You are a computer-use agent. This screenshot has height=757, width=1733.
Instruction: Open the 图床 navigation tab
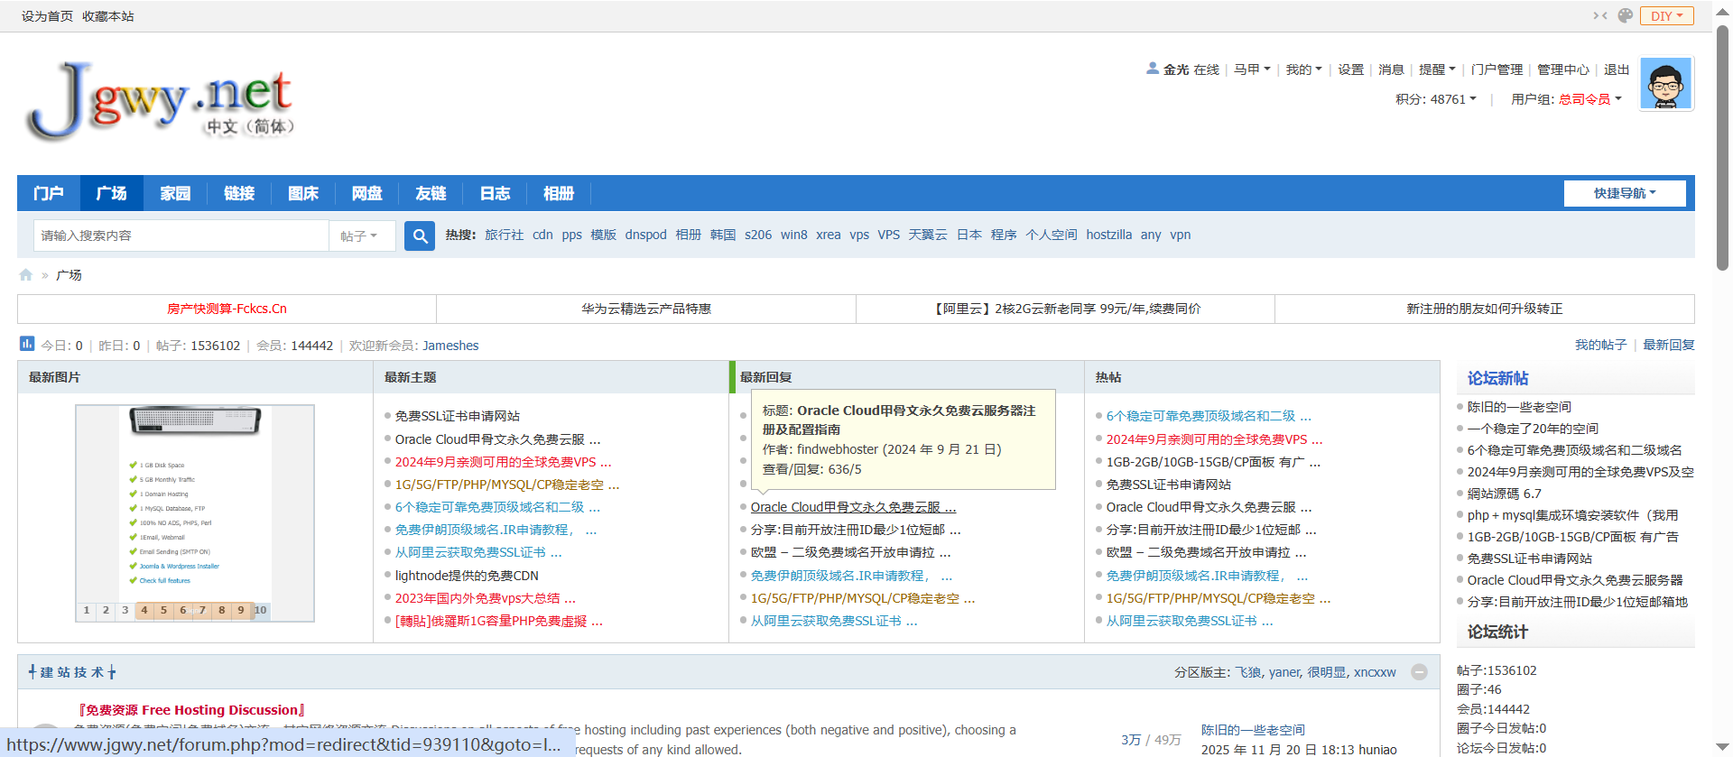303,193
